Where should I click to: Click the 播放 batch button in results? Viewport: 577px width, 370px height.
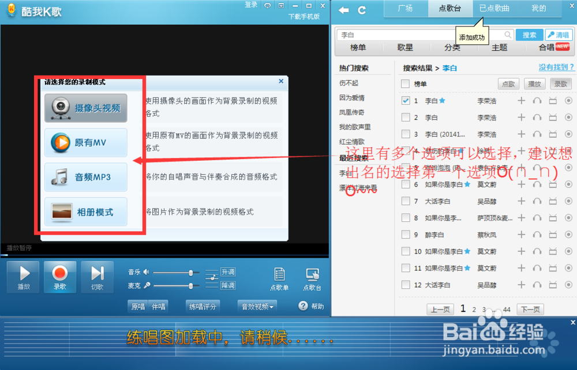pyautogui.click(x=534, y=84)
